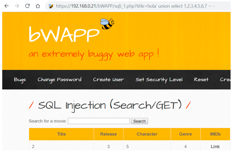Focus the Search for a movie field
The width and height of the screenshot is (234, 156).
click(99, 121)
